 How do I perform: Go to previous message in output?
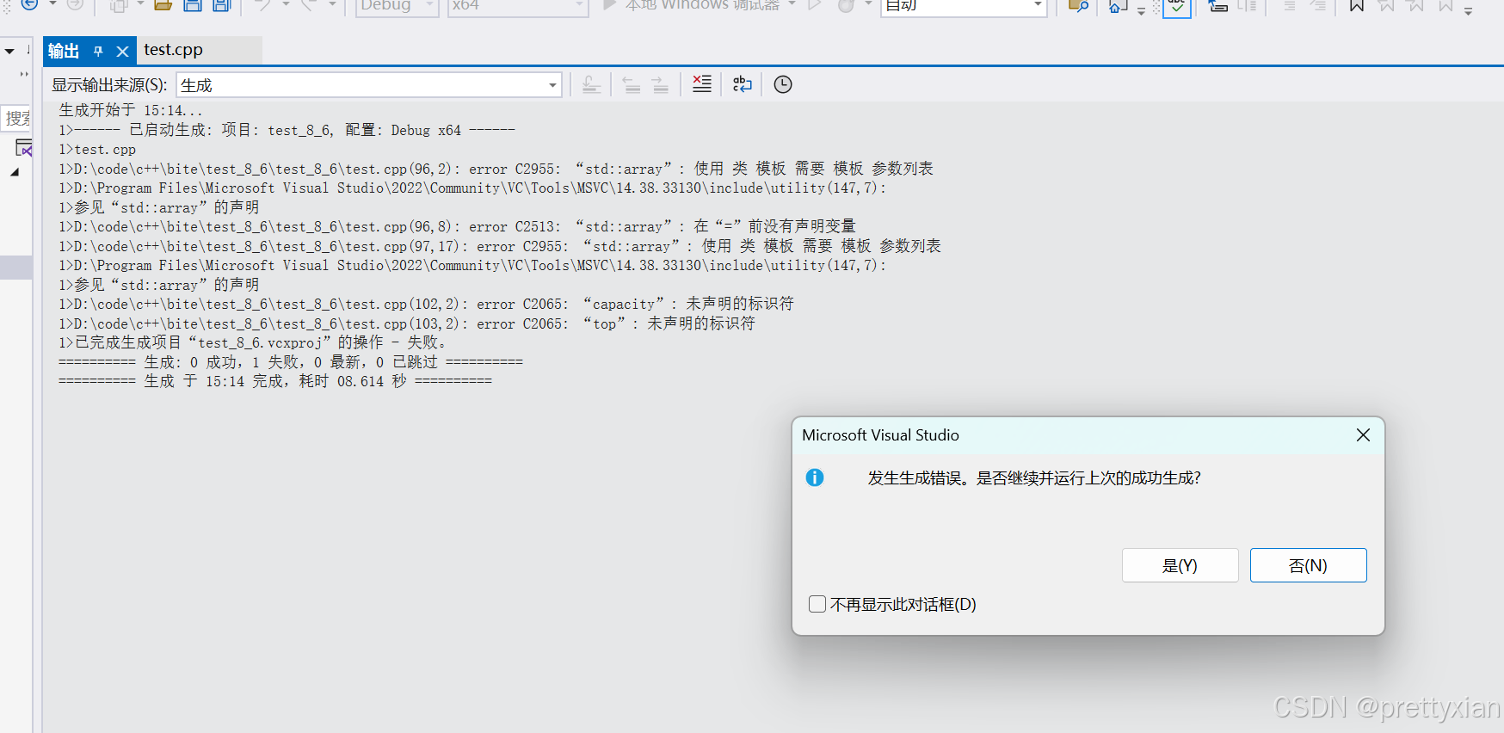[x=632, y=84]
